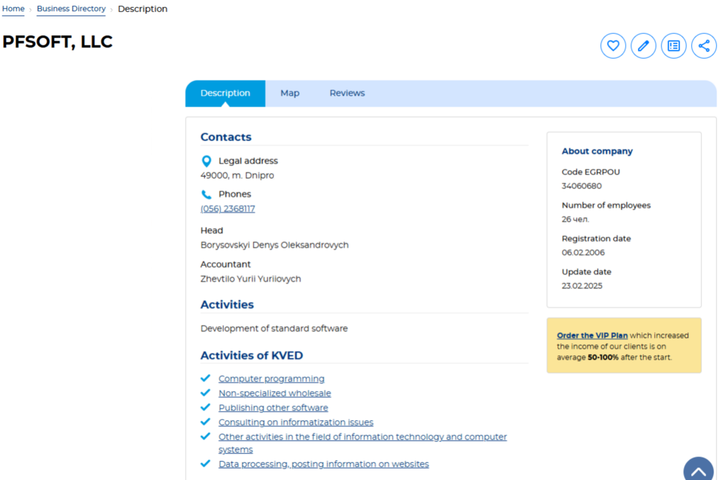The height and width of the screenshot is (480, 722).
Task: Click the pencil edit icon
Action: pos(643,45)
